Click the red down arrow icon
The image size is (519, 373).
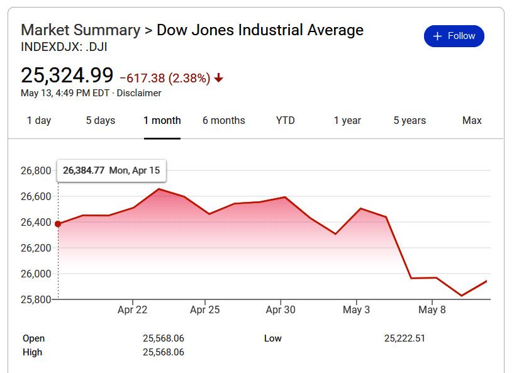tap(219, 78)
